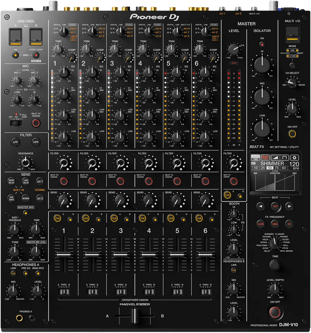Turn channel 5 input selector switch

(177, 32)
